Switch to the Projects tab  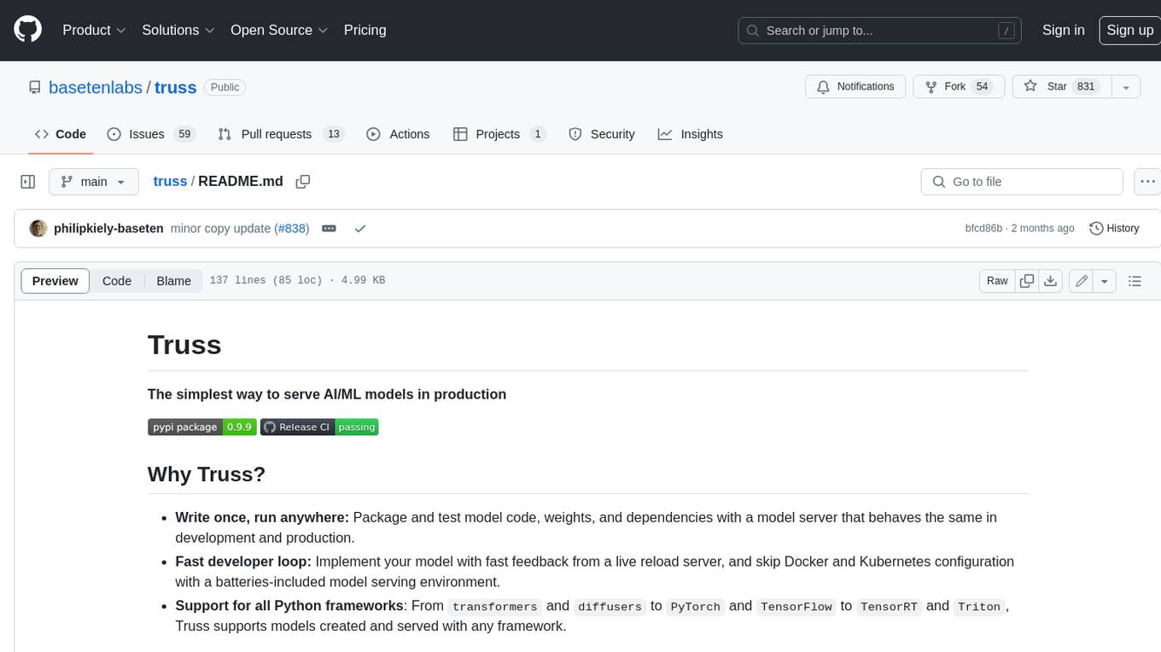[x=499, y=134]
